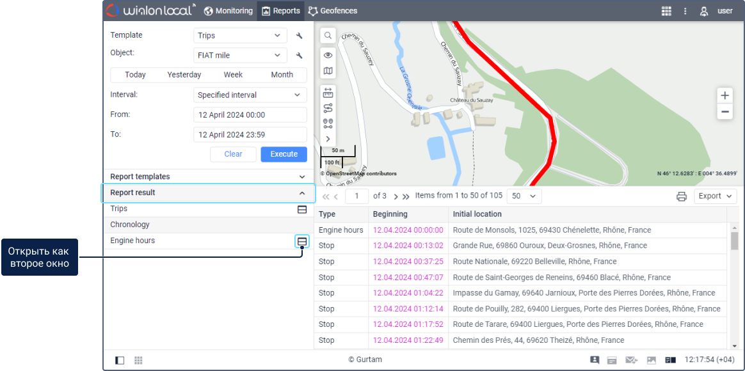Click the Beginning column header
The width and height of the screenshot is (745, 371).
click(x=408, y=214)
